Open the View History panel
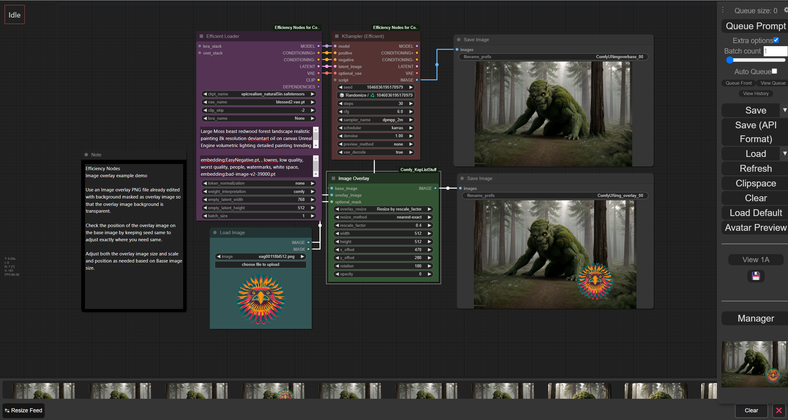This screenshot has height=420, width=788. tap(755, 94)
